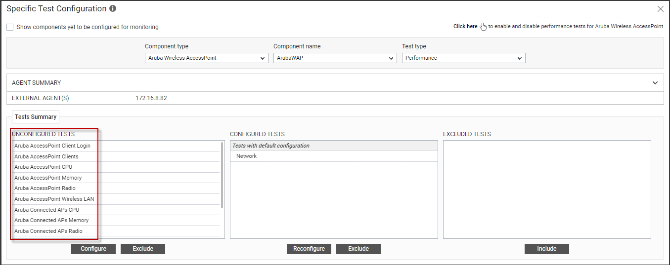Click the Configure button
Viewport: 670px width, 265px height.
pyautogui.click(x=93, y=249)
